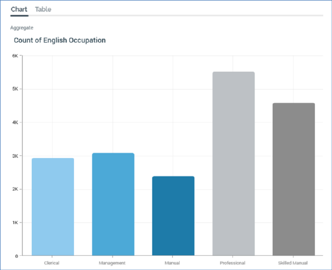Switch to the Table tab
This screenshot has width=332, height=270.
tap(43, 10)
